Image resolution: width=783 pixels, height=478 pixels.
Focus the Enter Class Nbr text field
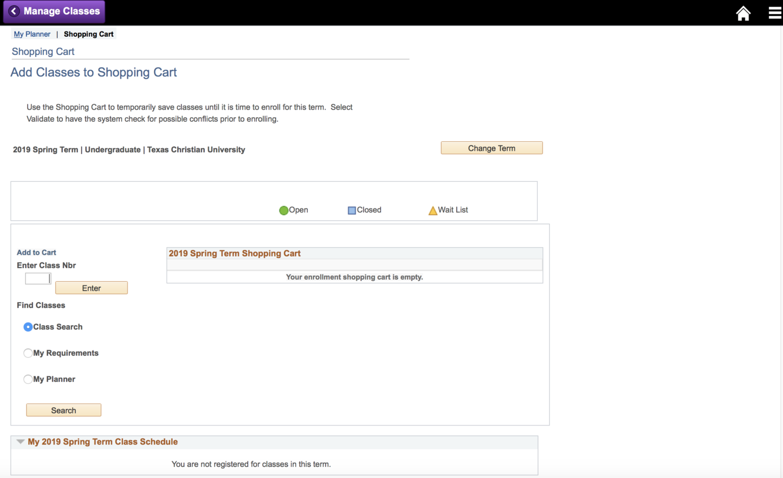38,278
